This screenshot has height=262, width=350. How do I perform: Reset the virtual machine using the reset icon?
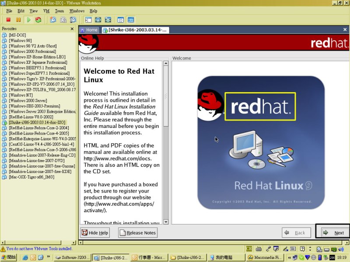tap(38, 20)
